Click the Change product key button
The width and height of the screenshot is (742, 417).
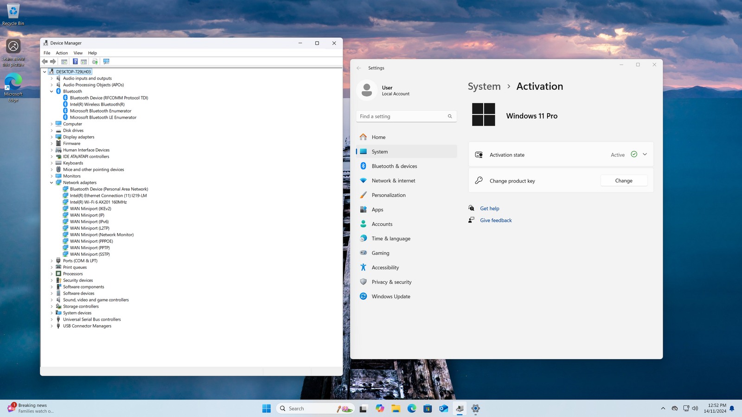tap(624, 181)
